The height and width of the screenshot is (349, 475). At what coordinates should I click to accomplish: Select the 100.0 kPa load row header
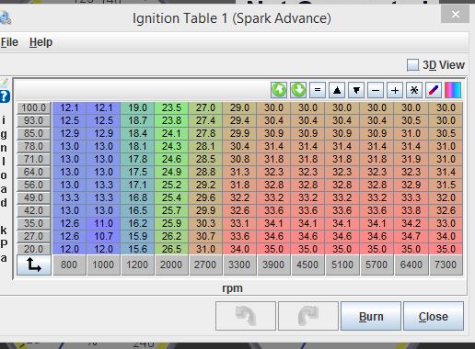pos(33,107)
